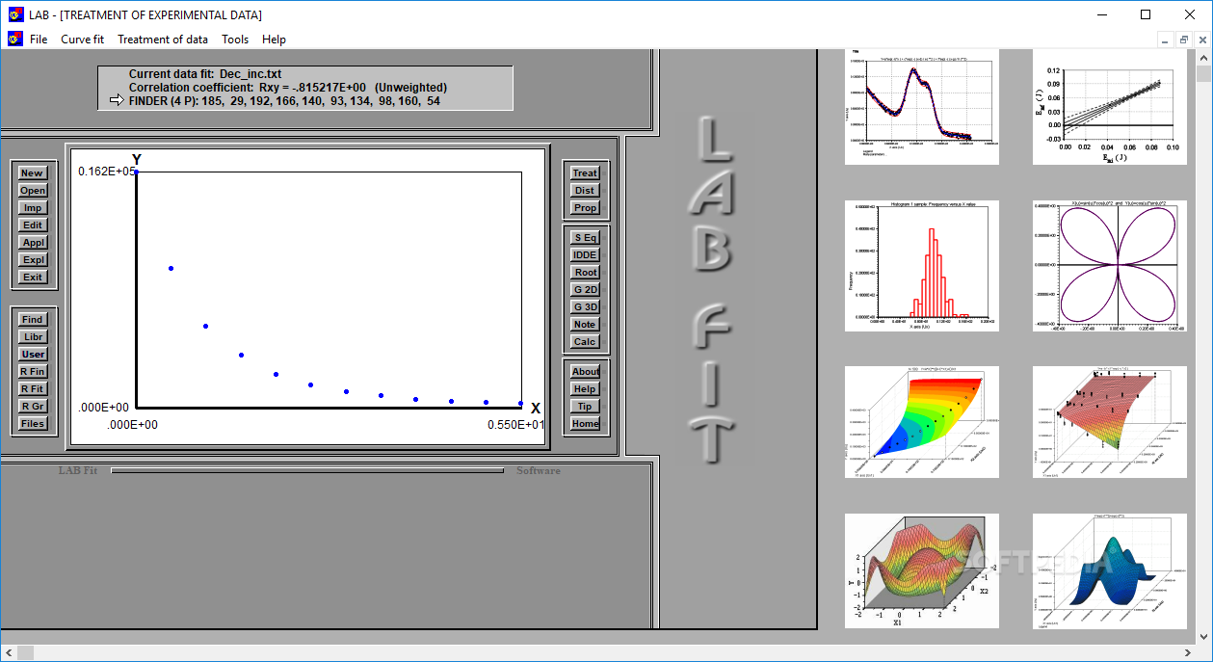Select the red histogram thumbnail
Viewport: 1213px width, 662px height.
[922, 266]
